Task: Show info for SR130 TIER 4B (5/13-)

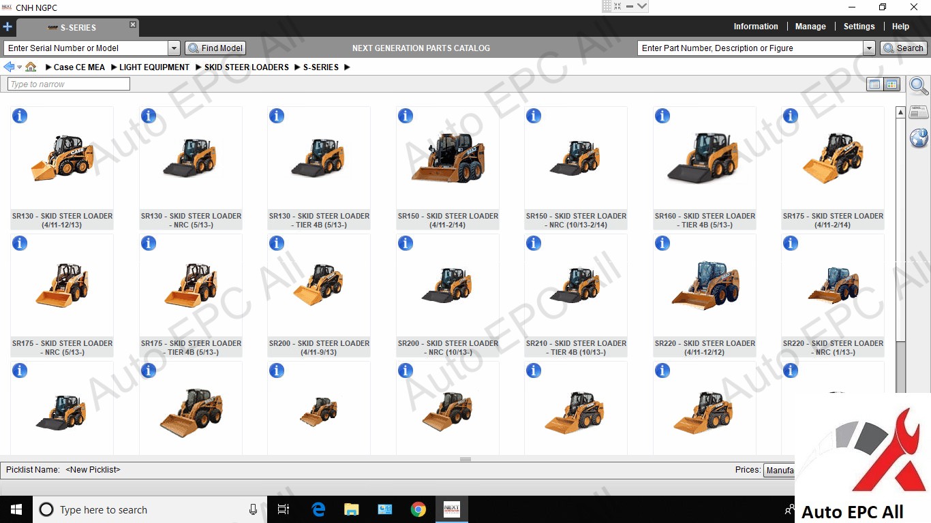Action: coord(277,116)
